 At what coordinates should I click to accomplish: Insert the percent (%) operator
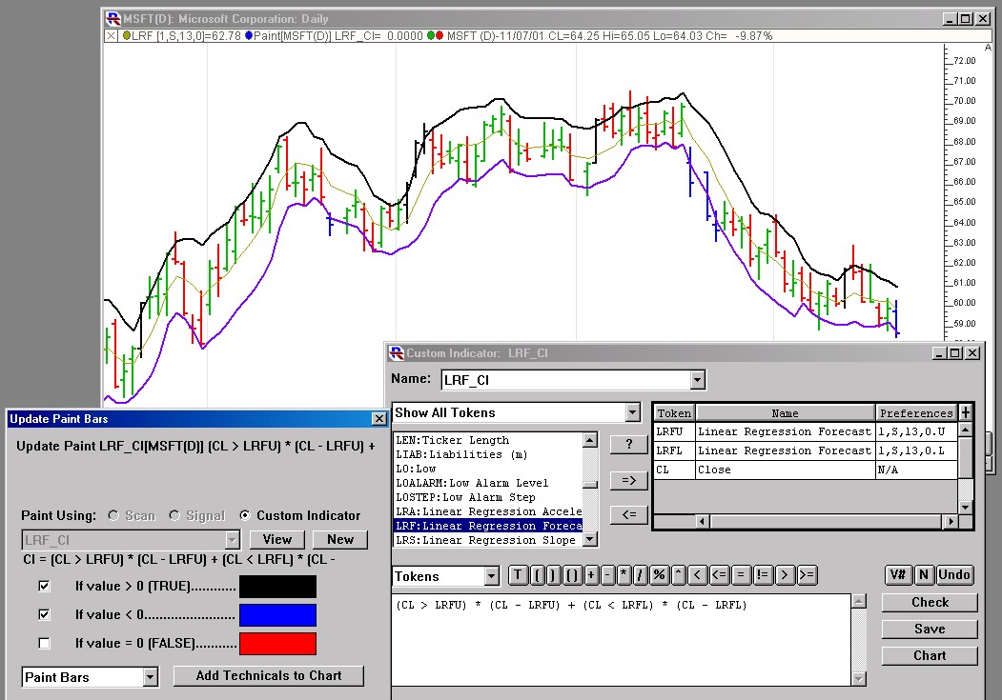[x=659, y=575]
